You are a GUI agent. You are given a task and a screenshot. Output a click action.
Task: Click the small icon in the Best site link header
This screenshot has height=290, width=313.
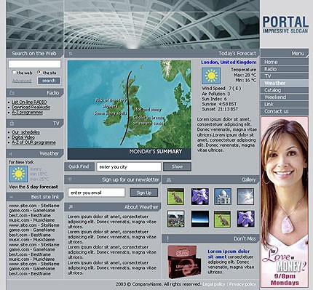coord(11,197)
